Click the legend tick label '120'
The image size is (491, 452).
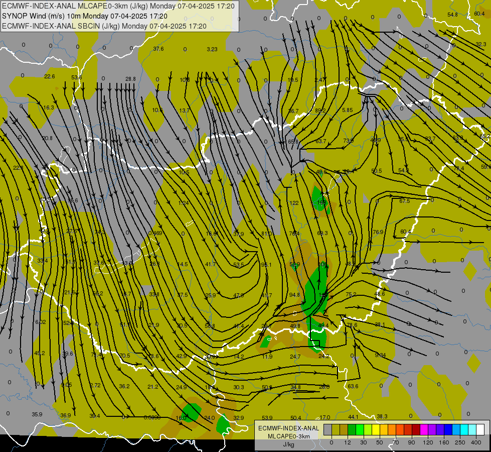428,442
